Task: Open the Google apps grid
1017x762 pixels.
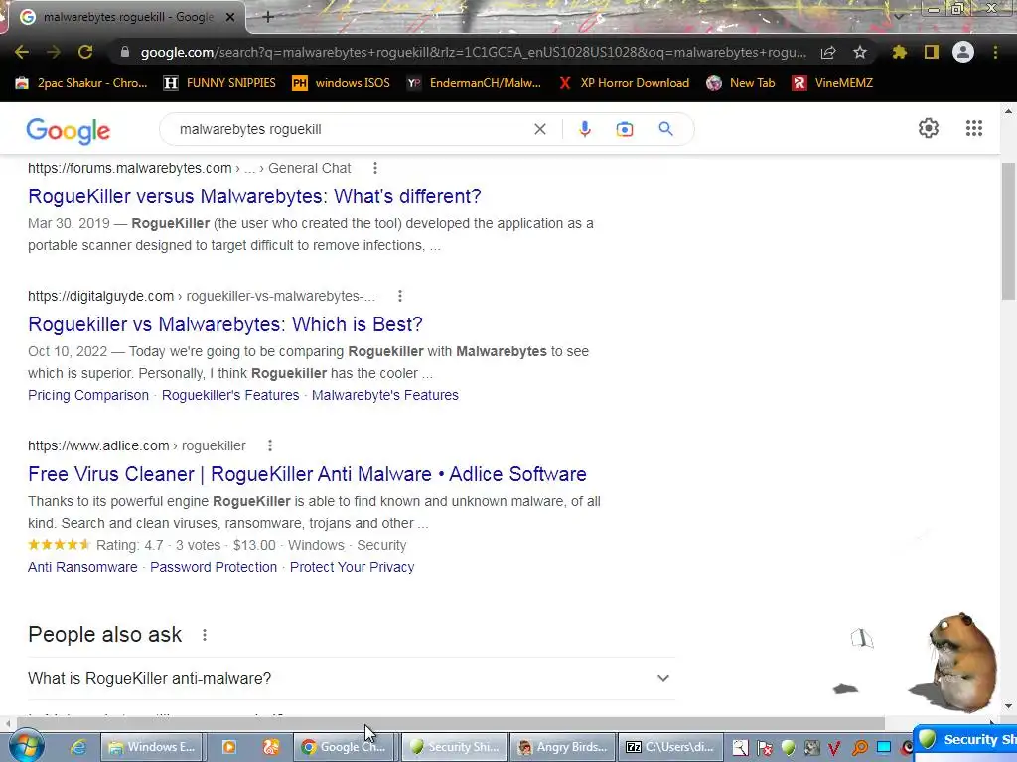Action: click(973, 128)
